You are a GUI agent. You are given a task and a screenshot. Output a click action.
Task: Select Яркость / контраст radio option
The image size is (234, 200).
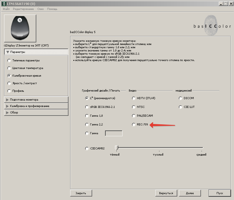point(9,83)
